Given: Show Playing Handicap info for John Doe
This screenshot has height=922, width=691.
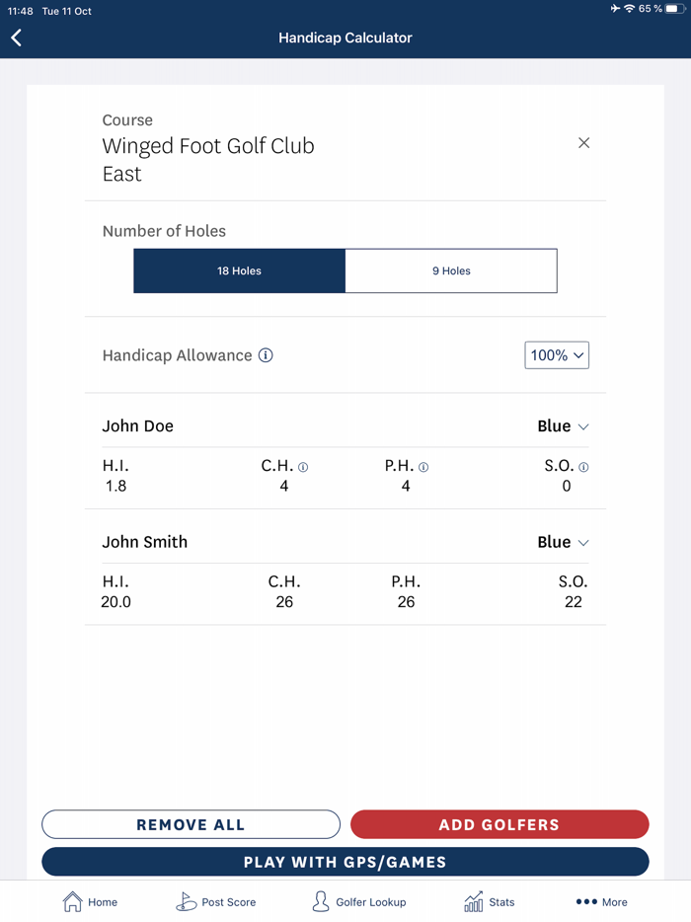Looking at the screenshot, I should point(423,467).
